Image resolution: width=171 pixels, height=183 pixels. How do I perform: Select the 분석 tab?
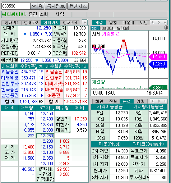click(x=126, y=101)
